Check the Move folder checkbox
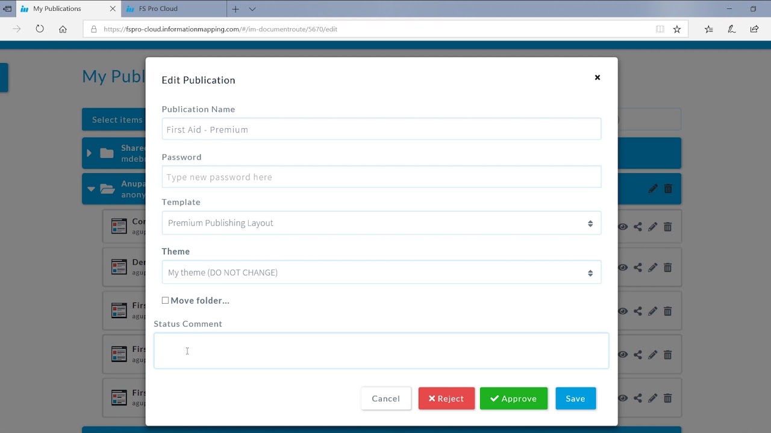Image resolution: width=771 pixels, height=433 pixels. [x=165, y=300]
